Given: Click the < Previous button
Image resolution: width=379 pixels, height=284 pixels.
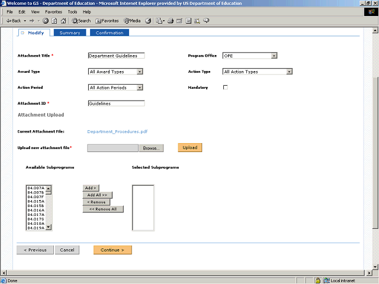Looking at the screenshot, I should point(35,250).
